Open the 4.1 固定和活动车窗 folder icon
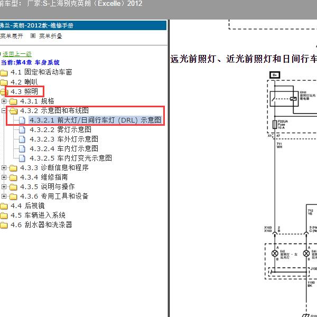The width and height of the screenshot is (317, 317). click(4, 72)
